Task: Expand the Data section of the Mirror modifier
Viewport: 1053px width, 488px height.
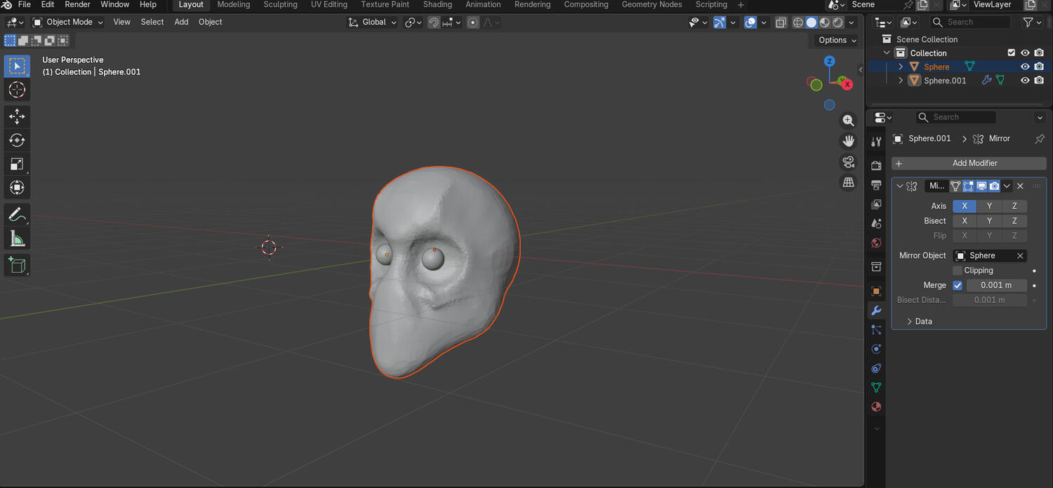Action: click(918, 320)
